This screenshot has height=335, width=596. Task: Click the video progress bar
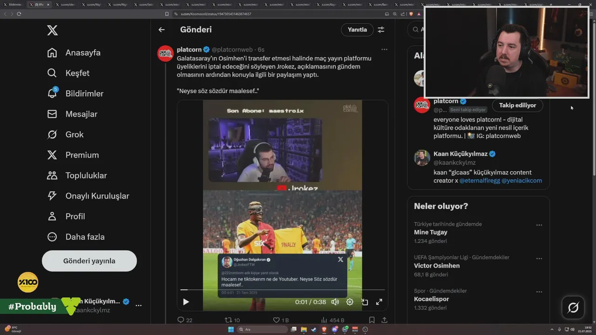(283, 290)
